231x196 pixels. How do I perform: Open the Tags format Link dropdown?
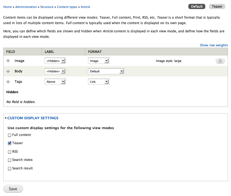98,82
